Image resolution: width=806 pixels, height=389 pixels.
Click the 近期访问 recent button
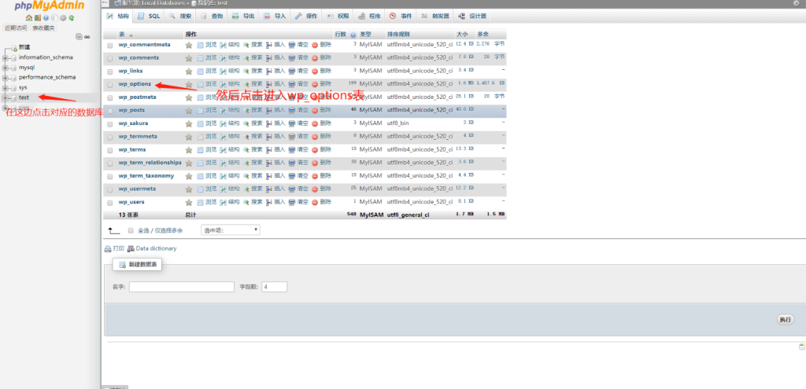(x=16, y=28)
